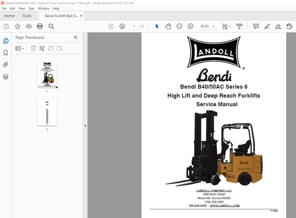Open the Edit menu
The width and height of the screenshot is (296, 218).
tap(12, 9)
